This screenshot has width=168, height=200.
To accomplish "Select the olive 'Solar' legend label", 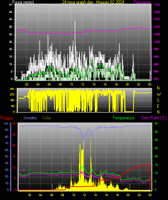I will 47,118.
